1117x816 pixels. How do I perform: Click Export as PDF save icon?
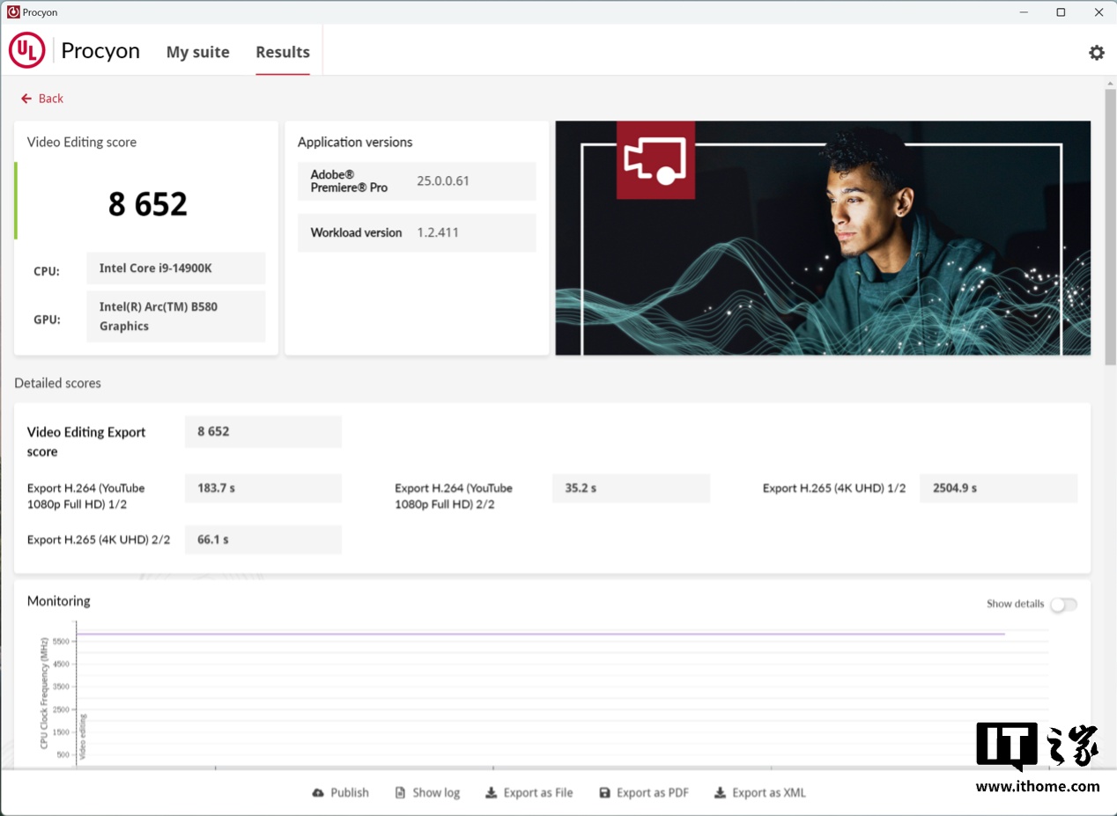(604, 793)
